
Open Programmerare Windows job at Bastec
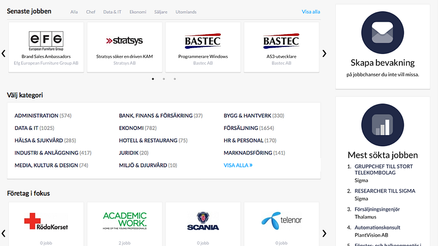click(203, 56)
